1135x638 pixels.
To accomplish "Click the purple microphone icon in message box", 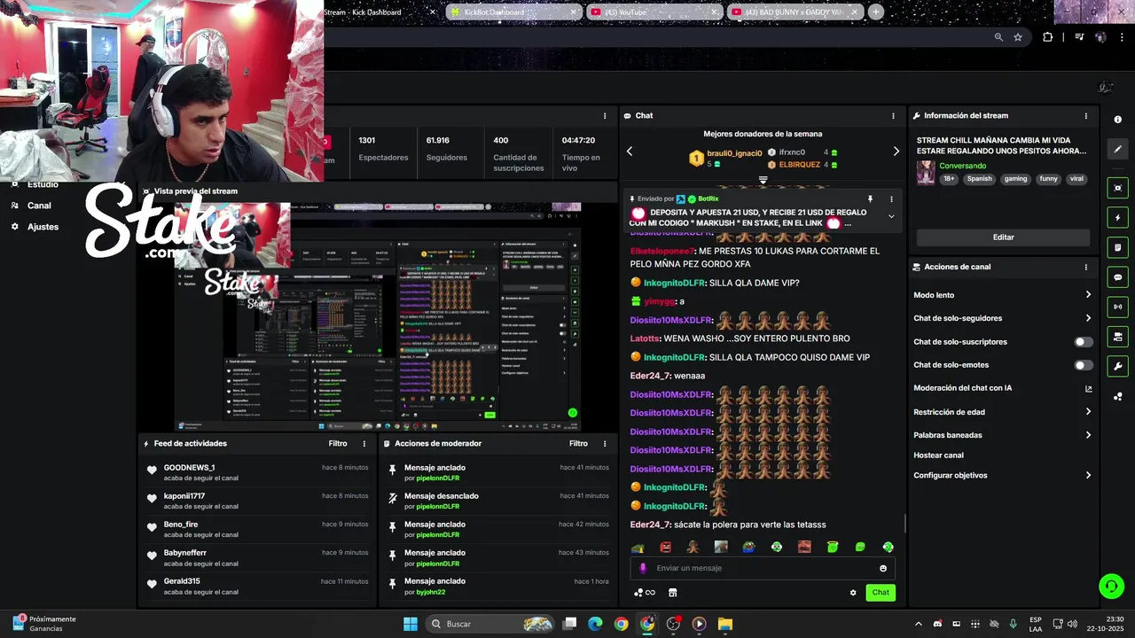I will (643, 568).
